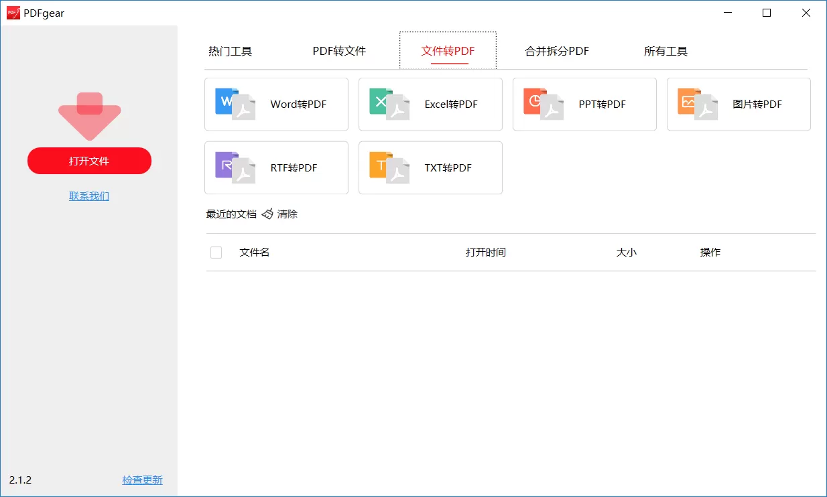The image size is (827, 497).
Task: Open the PDF转文件 tab
Action: 339,50
